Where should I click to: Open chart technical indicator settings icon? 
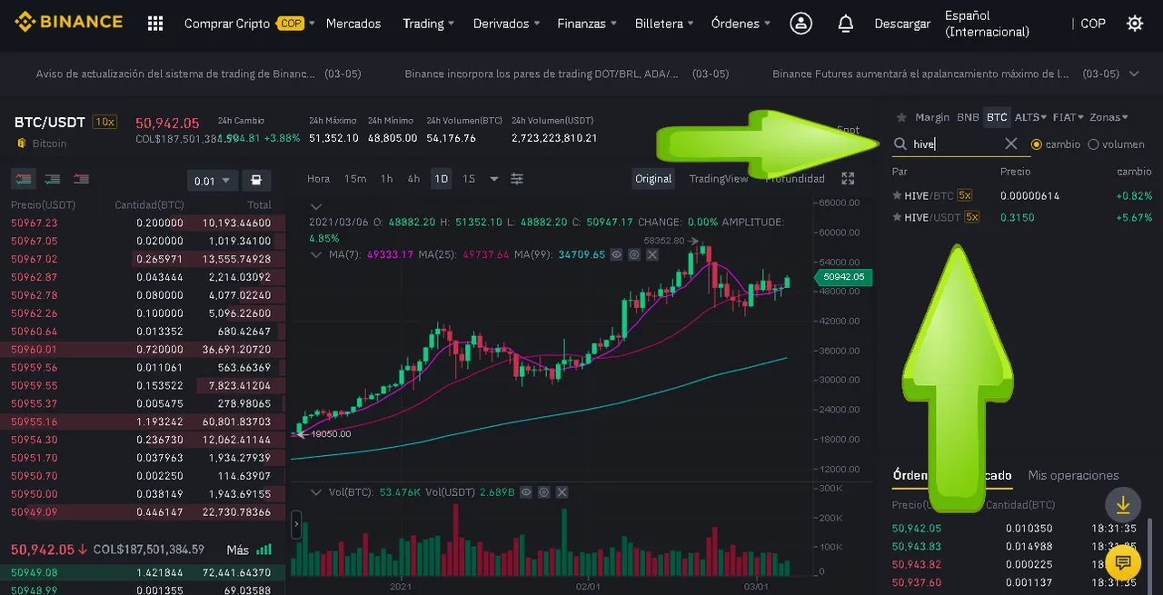517,179
